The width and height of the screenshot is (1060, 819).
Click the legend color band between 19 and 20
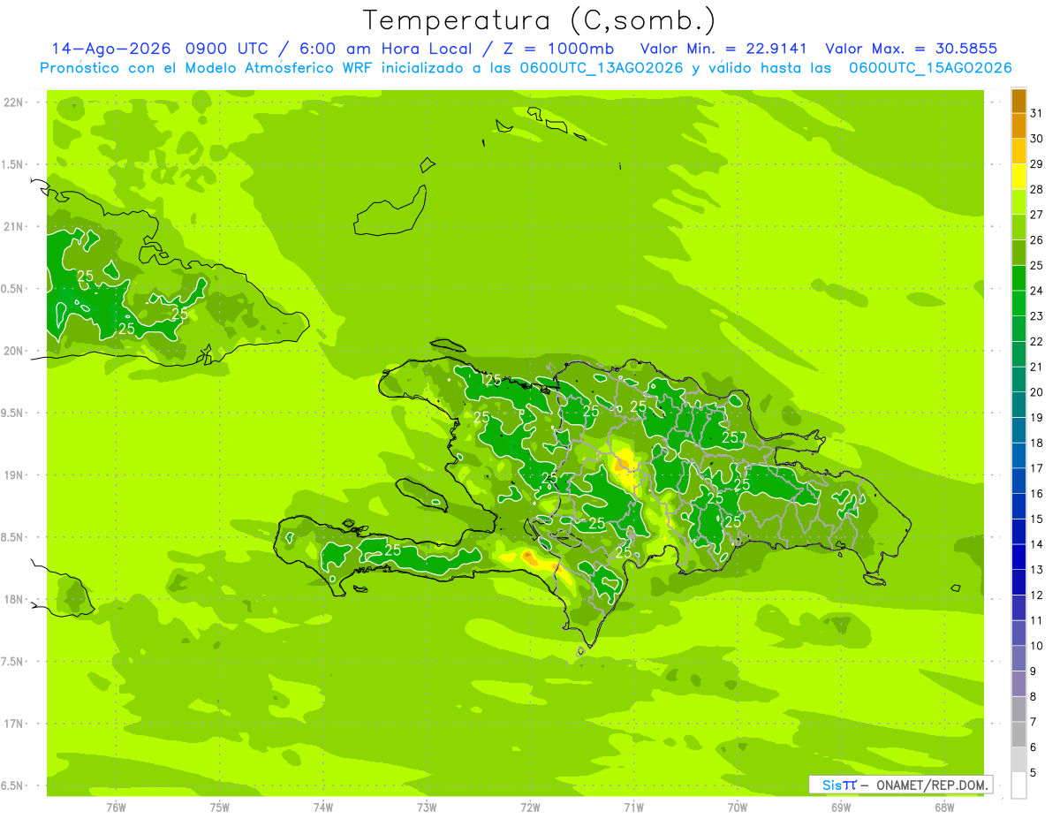tap(1018, 406)
